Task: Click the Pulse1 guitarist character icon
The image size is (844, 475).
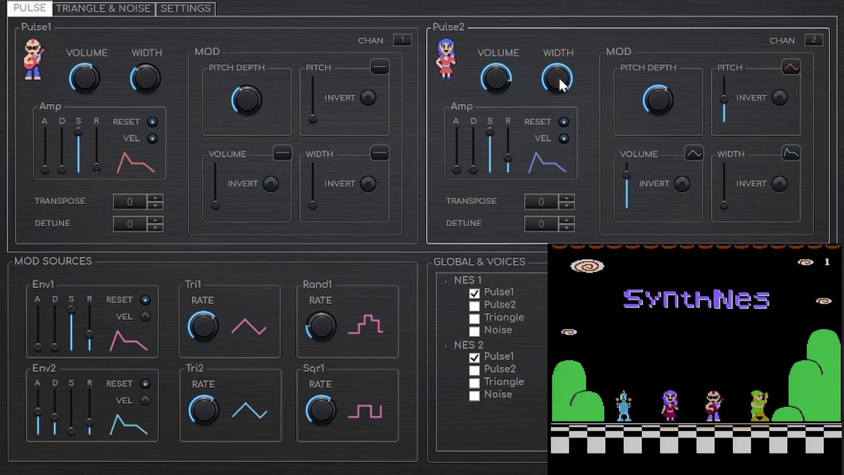Action: click(33, 59)
